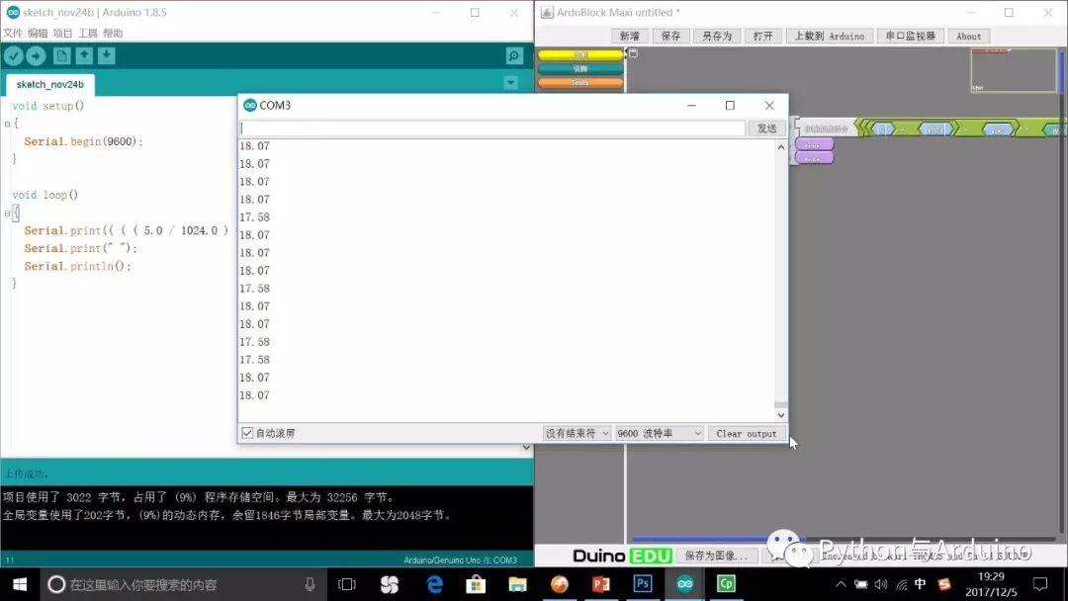Click the 保存 button in ArduBlock
The height and width of the screenshot is (601, 1068).
pos(670,36)
